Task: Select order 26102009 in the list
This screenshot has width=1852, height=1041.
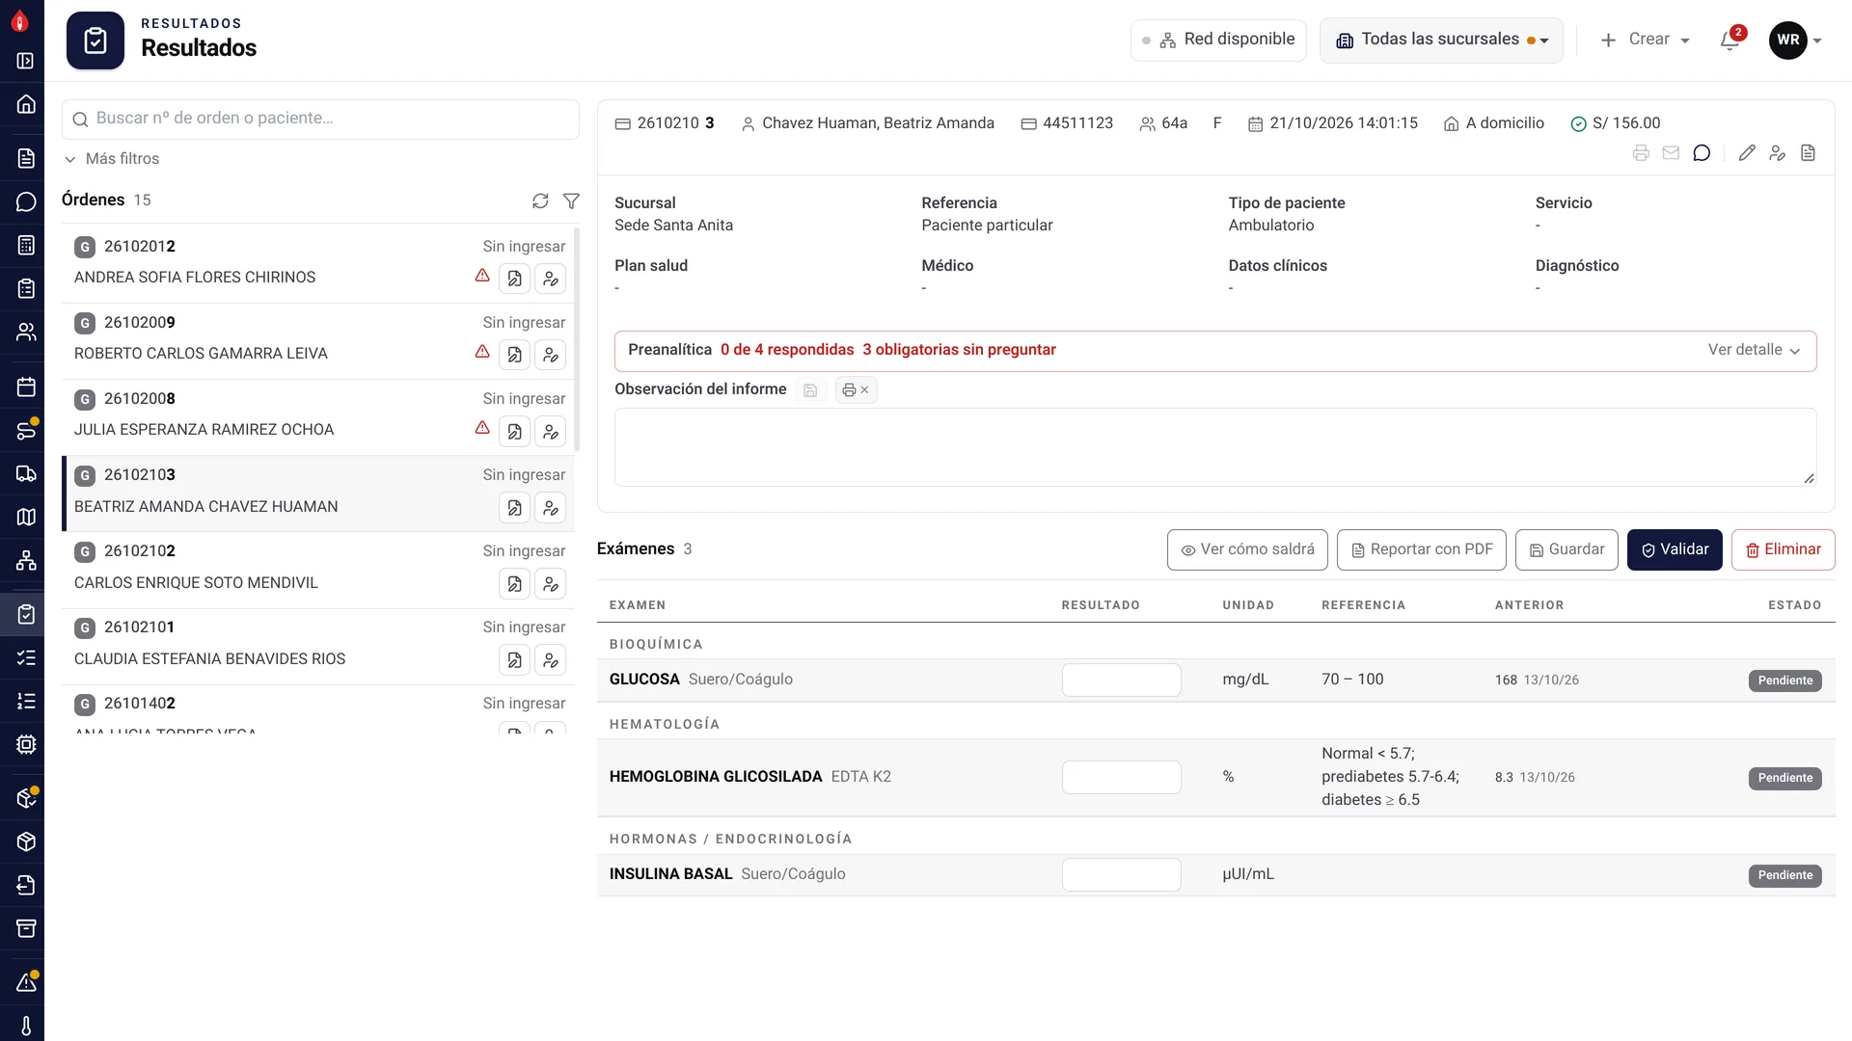Action: [x=318, y=341]
